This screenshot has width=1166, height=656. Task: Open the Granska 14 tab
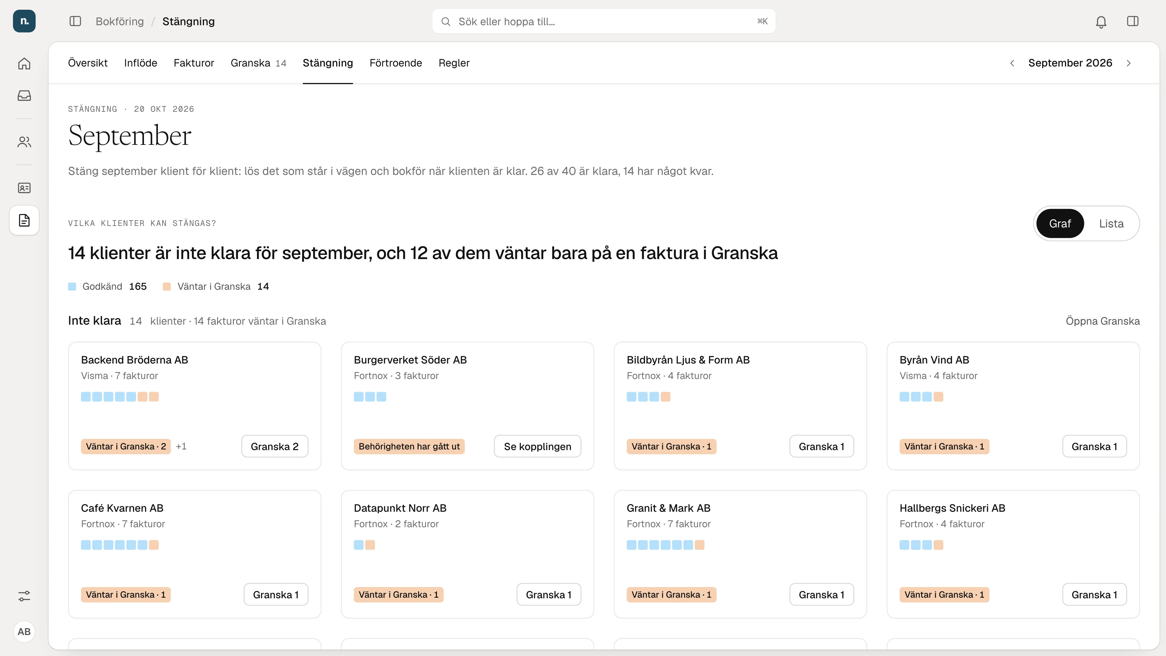[258, 63]
